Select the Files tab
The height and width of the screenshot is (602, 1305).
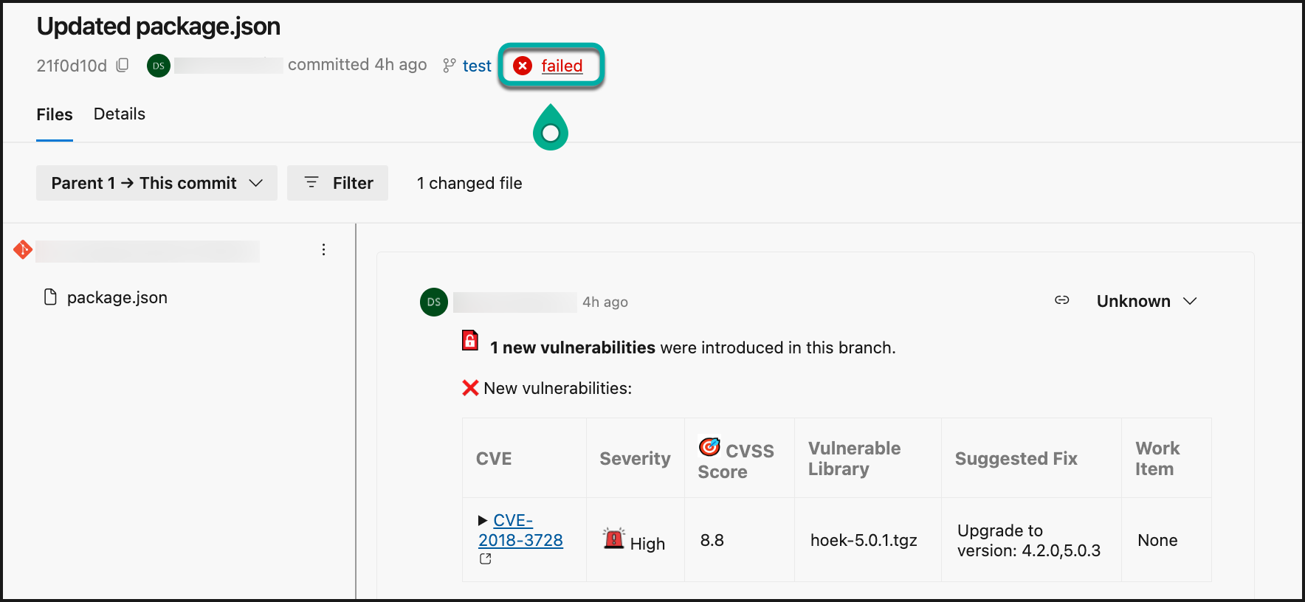pos(55,114)
